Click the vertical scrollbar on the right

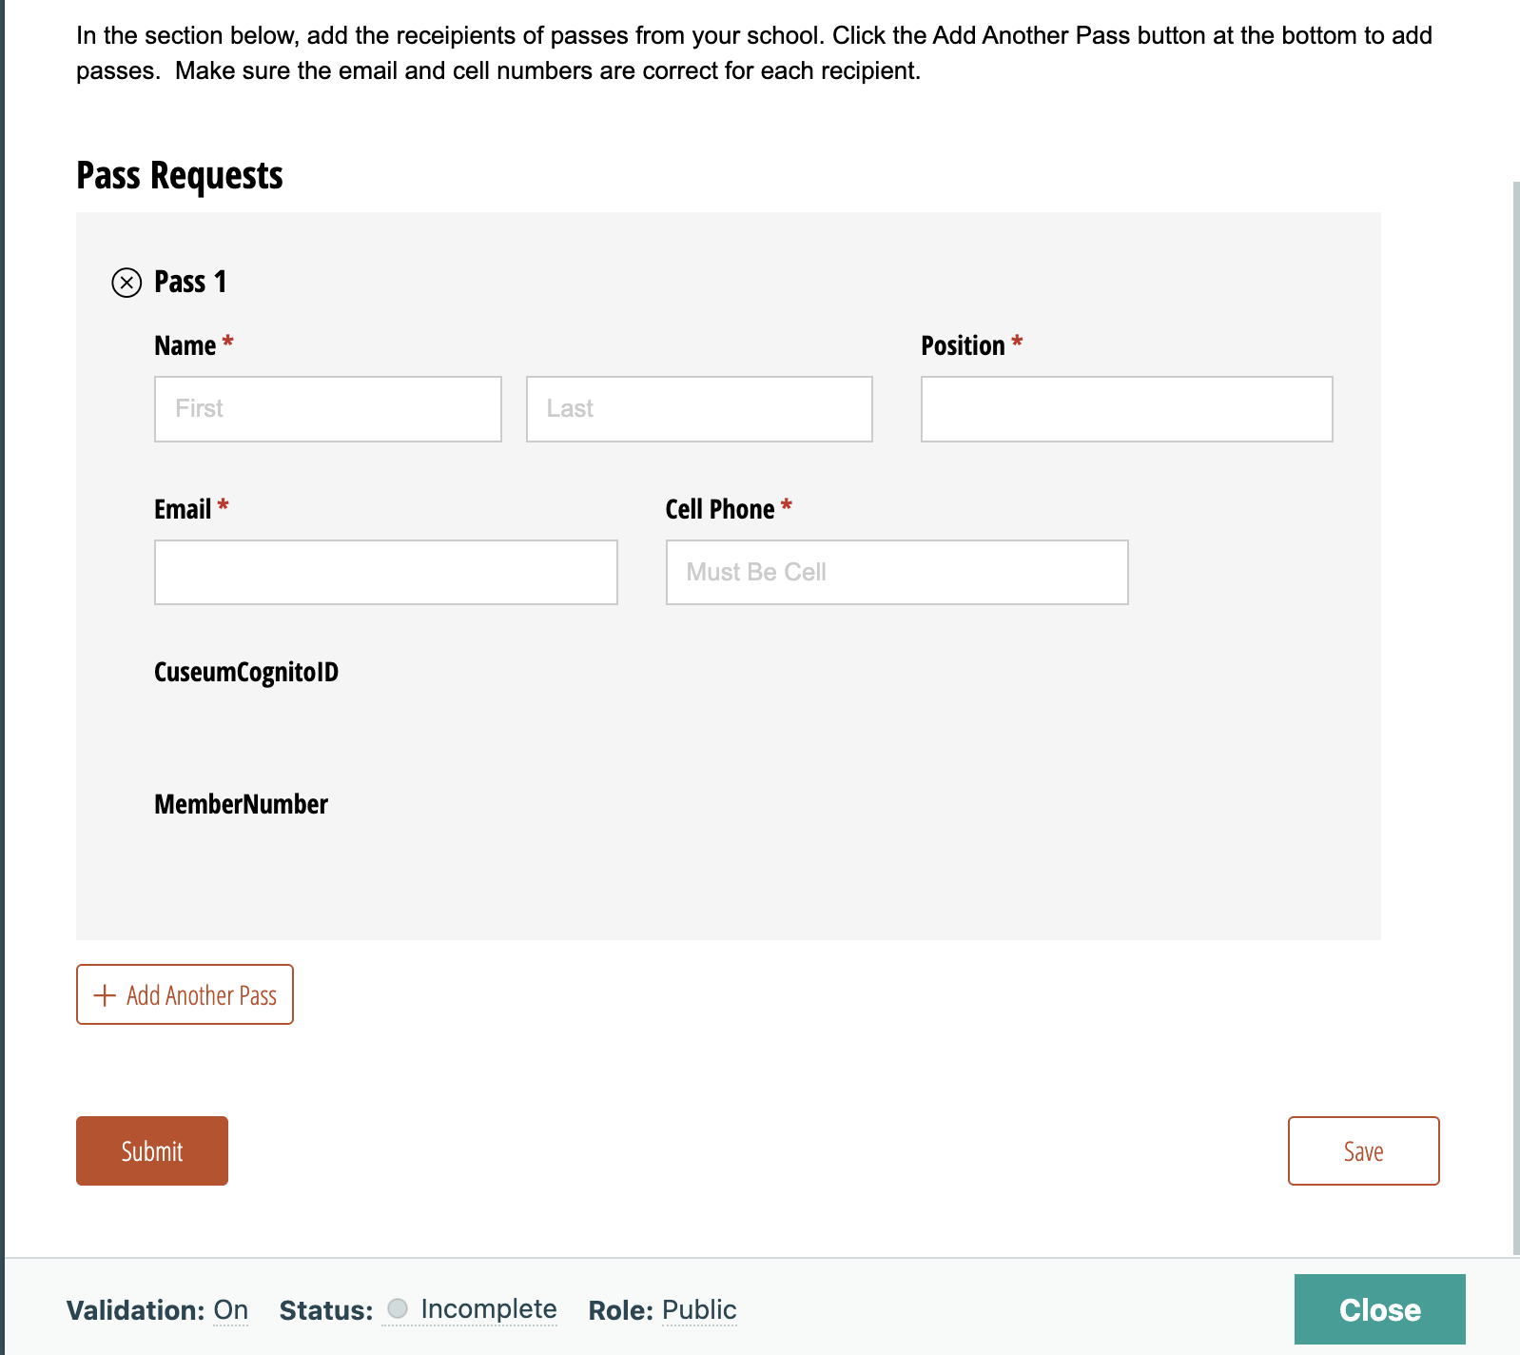(x=1515, y=714)
